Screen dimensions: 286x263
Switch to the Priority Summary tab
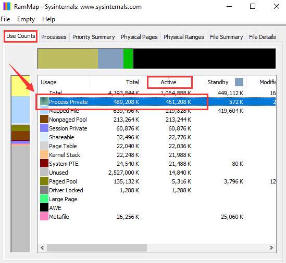pos(94,37)
